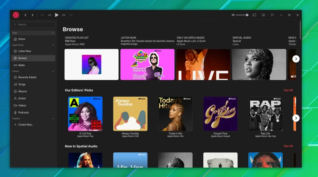
Task: Show lyrics via the quote icon
Action: tap(272, 15)
